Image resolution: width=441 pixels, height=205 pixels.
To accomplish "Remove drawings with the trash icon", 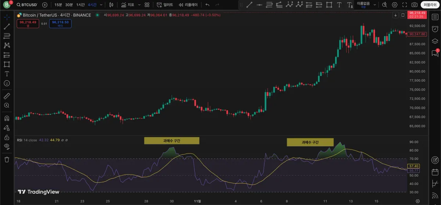I will click(7, 159).
